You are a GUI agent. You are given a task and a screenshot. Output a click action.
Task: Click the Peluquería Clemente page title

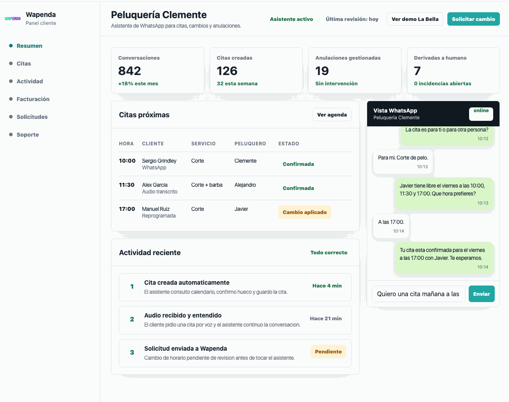[159, 15]
